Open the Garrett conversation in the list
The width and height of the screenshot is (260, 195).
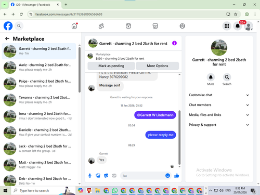click(x=39, y=51)
